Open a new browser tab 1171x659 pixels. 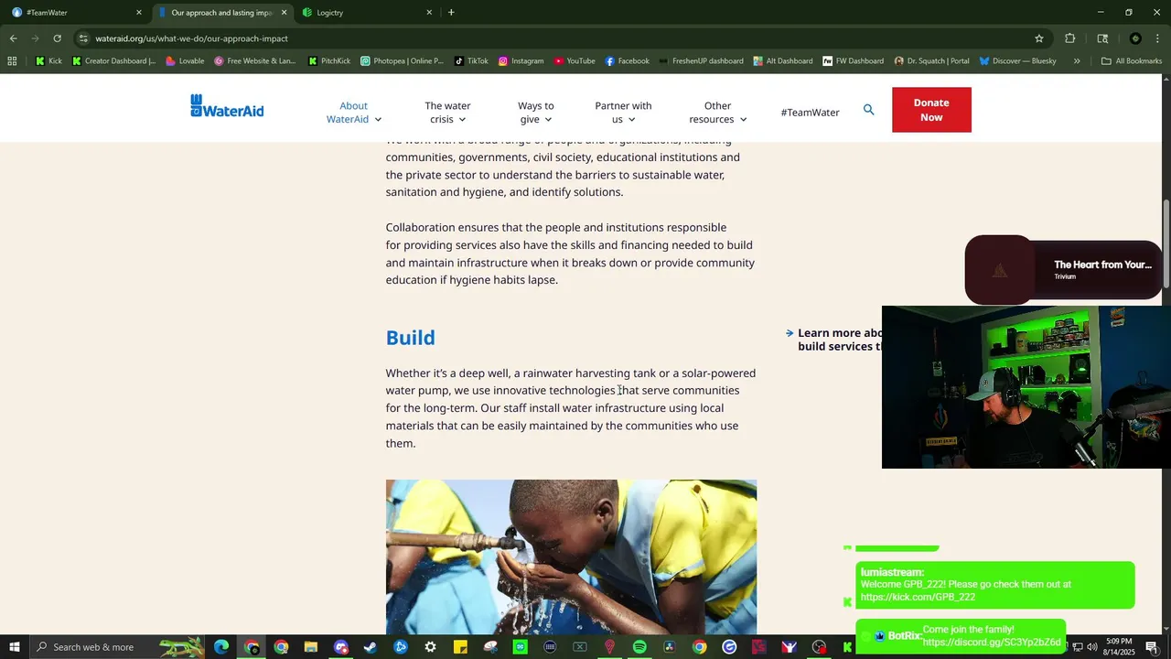coord(451,13)
